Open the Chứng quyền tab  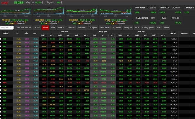[148, 27]
